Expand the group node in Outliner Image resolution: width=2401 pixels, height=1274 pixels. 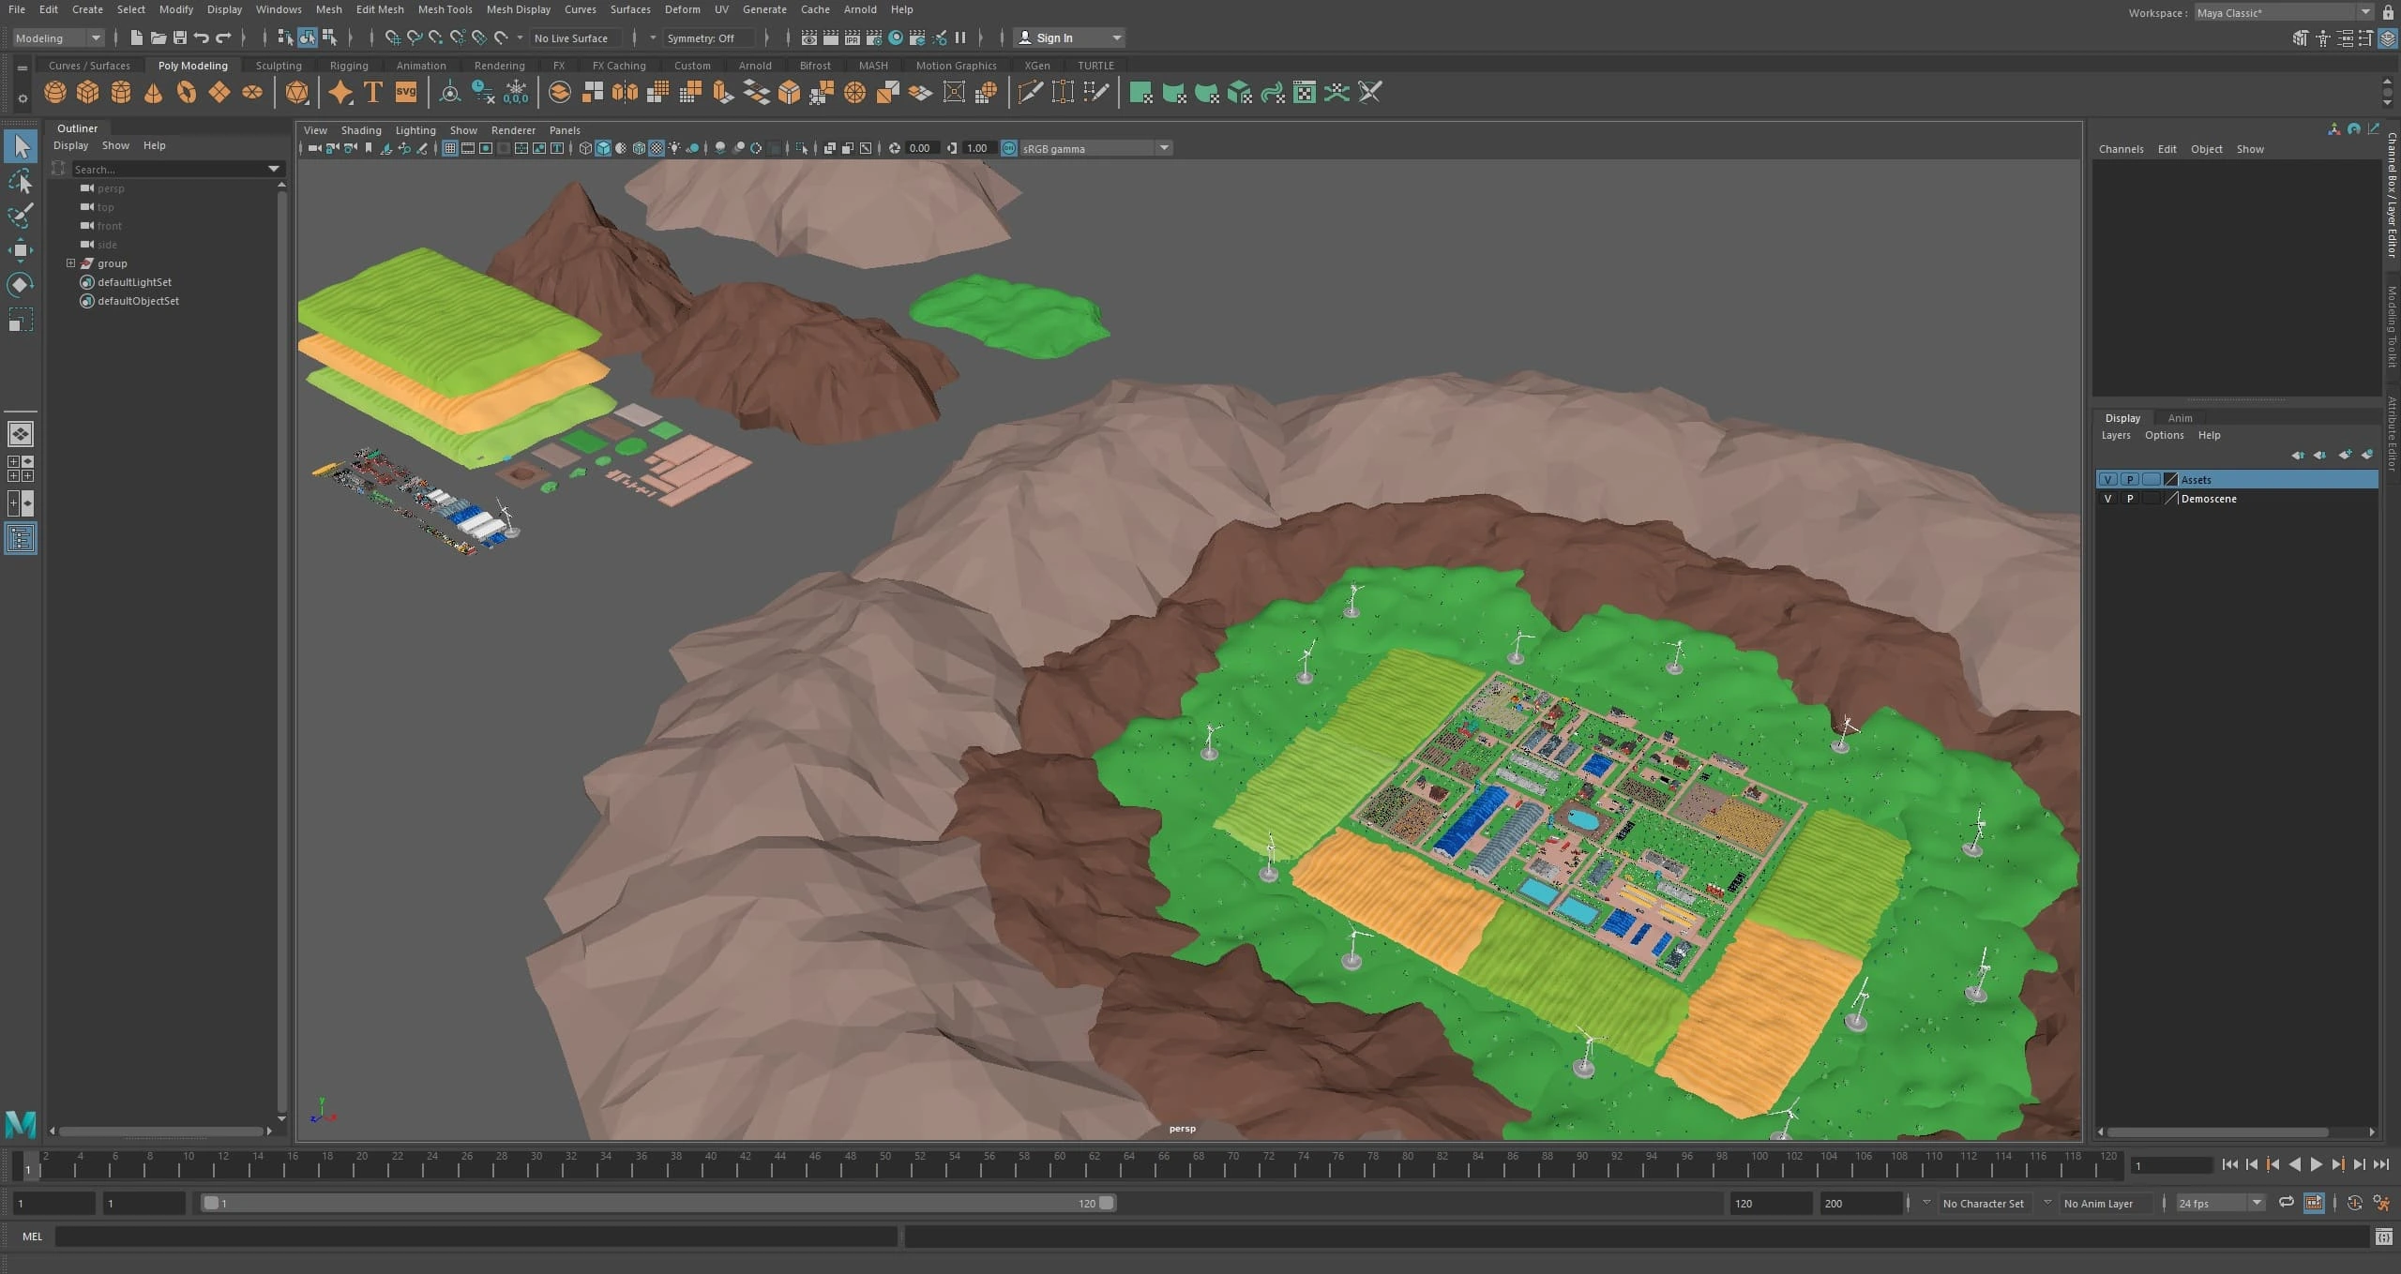tap(70, 263)
